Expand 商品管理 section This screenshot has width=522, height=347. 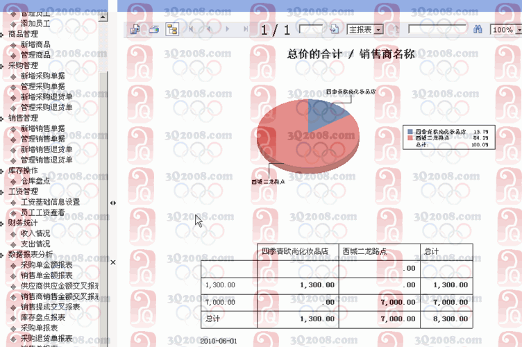point(23,34)
